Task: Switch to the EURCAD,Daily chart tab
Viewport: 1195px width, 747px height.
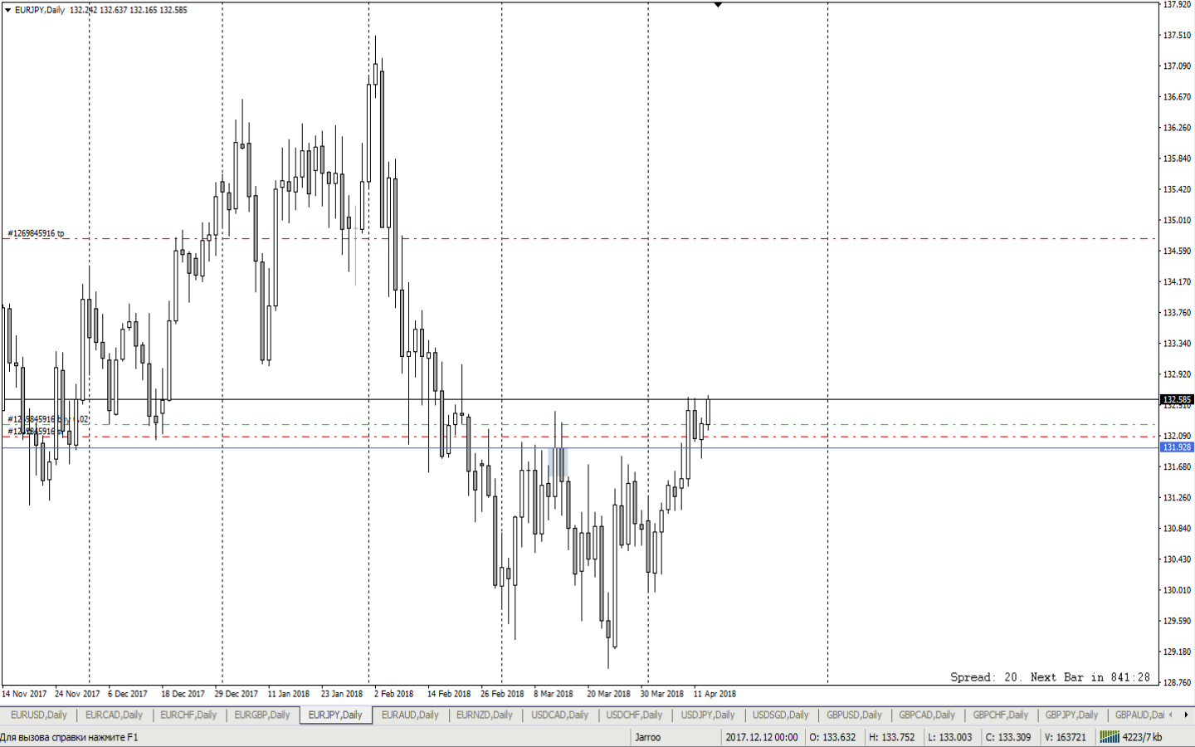Action: click(114, 715)
